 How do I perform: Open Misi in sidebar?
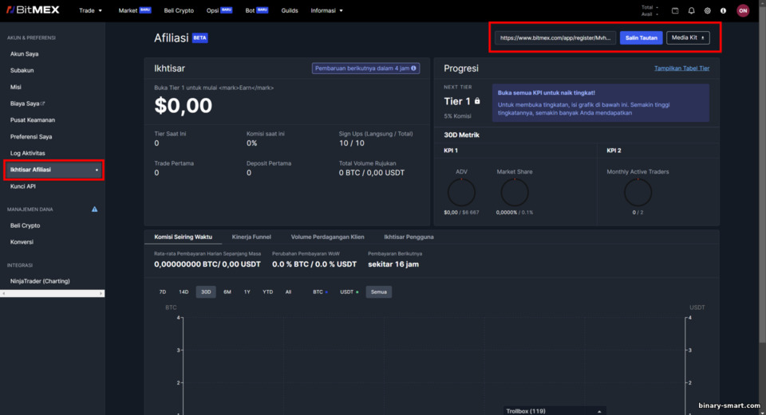[x=16, y=88]
